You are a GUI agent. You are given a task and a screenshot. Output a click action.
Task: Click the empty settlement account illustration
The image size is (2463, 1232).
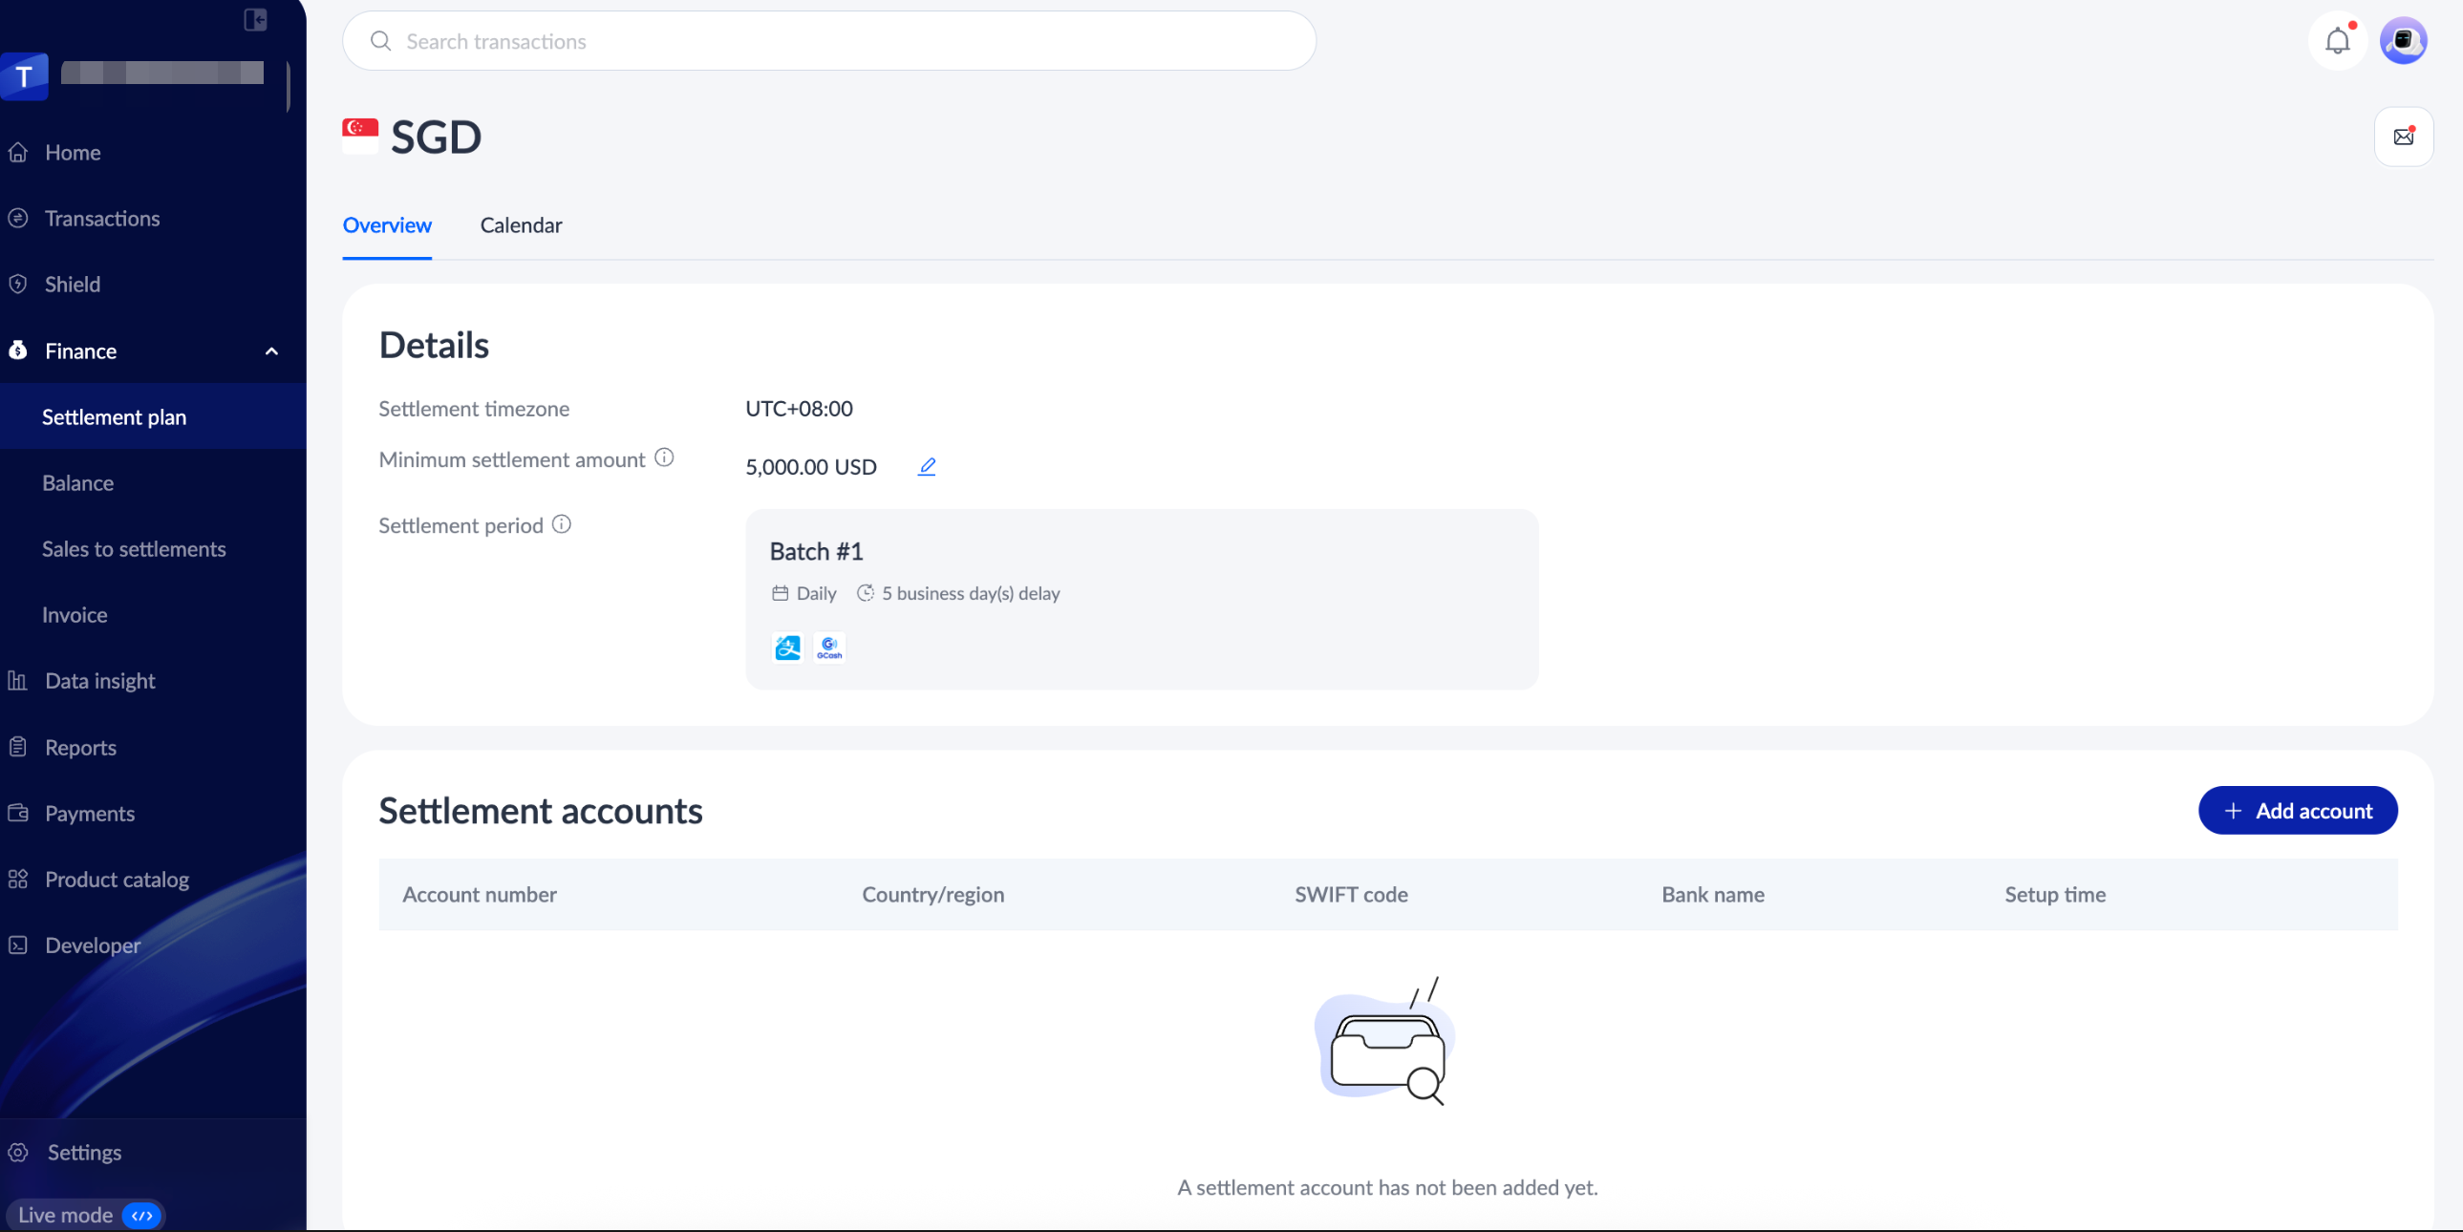pos(1384,1041)
